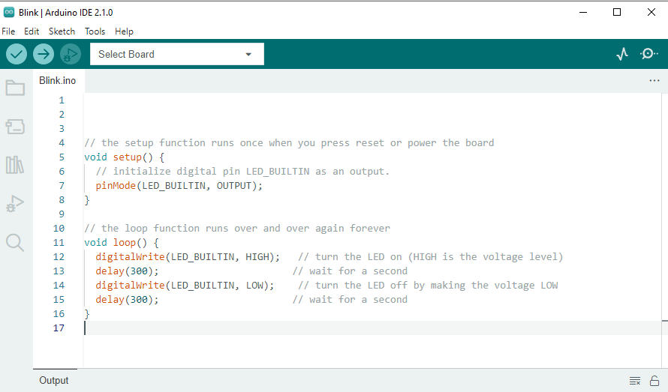Open the Help menu
This screenshot has width=668, height=392.
[x=124, y=31]
